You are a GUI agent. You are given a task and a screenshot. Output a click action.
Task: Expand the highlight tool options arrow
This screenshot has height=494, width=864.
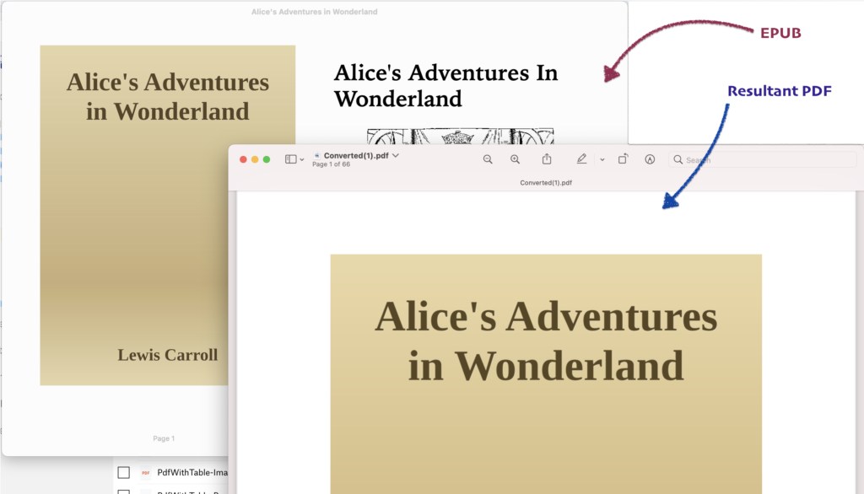[602, 159]
